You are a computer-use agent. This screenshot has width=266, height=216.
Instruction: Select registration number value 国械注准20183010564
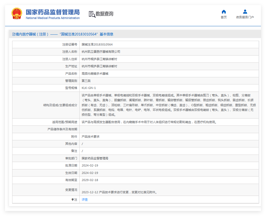97,44
